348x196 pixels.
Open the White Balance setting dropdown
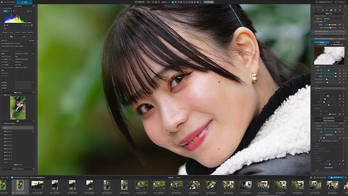[334, 19]
